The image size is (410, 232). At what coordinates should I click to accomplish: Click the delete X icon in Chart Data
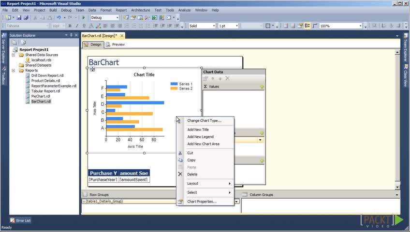point(228,78)
